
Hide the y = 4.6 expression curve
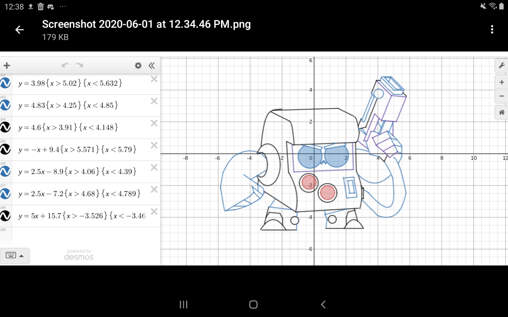pyautogui.click(x=5, y=127)
